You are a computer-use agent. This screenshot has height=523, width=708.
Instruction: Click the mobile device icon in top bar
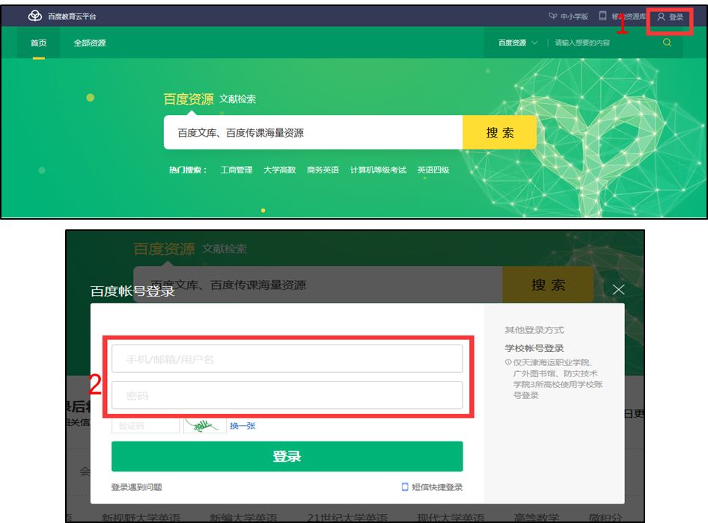click(602, 16)
